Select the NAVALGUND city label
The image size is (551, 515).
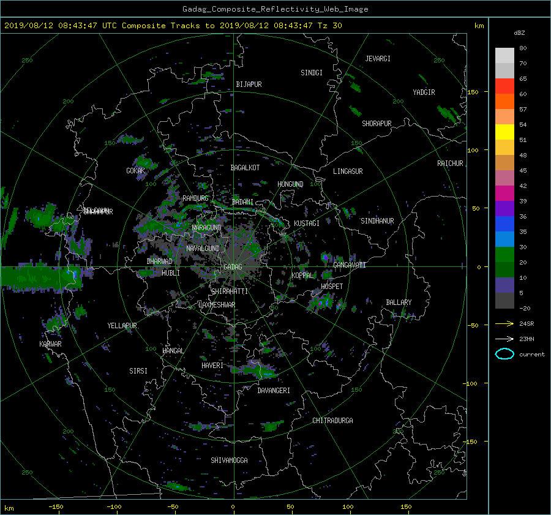pyautogui.click(x=203, y=249)
